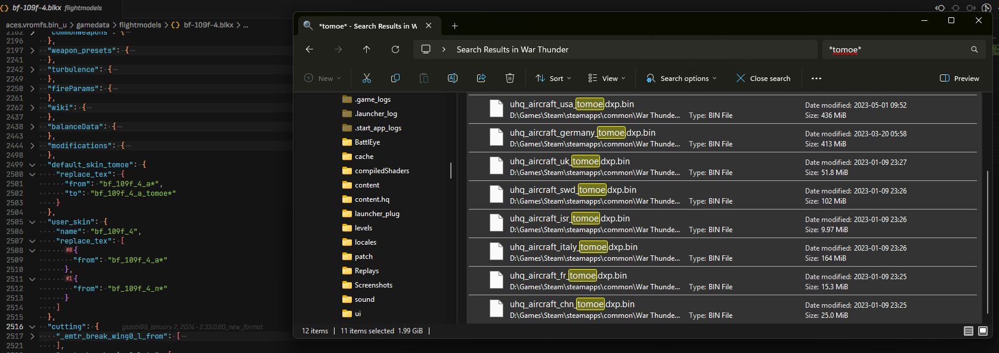Open the New dropdown menu
999x353 pixels.
click(323, 78)
